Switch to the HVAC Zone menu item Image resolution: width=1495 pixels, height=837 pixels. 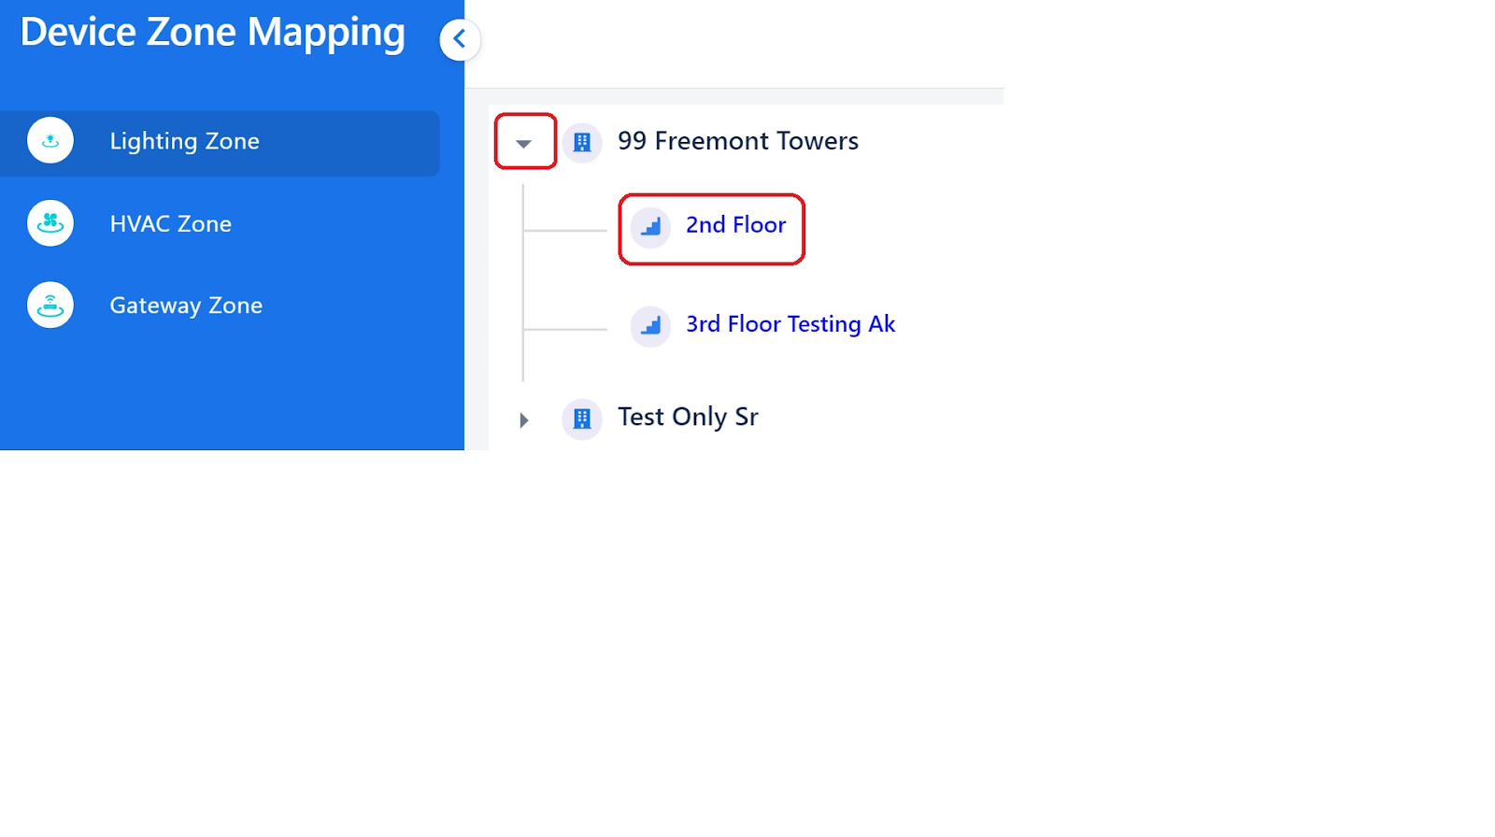[170, 224]
